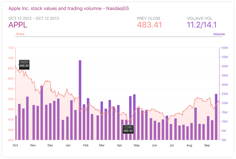Image resolution: width=236 pixels, height=159 pixels.
Task: Click the APPL ticker symbol
Action: 18,25
